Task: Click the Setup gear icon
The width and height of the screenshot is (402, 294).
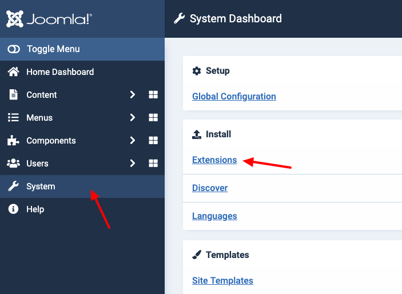Action: [197, 71]
